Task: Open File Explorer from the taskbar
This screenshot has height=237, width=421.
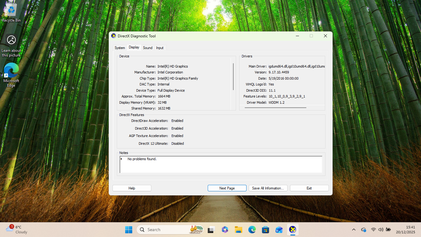Action: tap(238, 230)
